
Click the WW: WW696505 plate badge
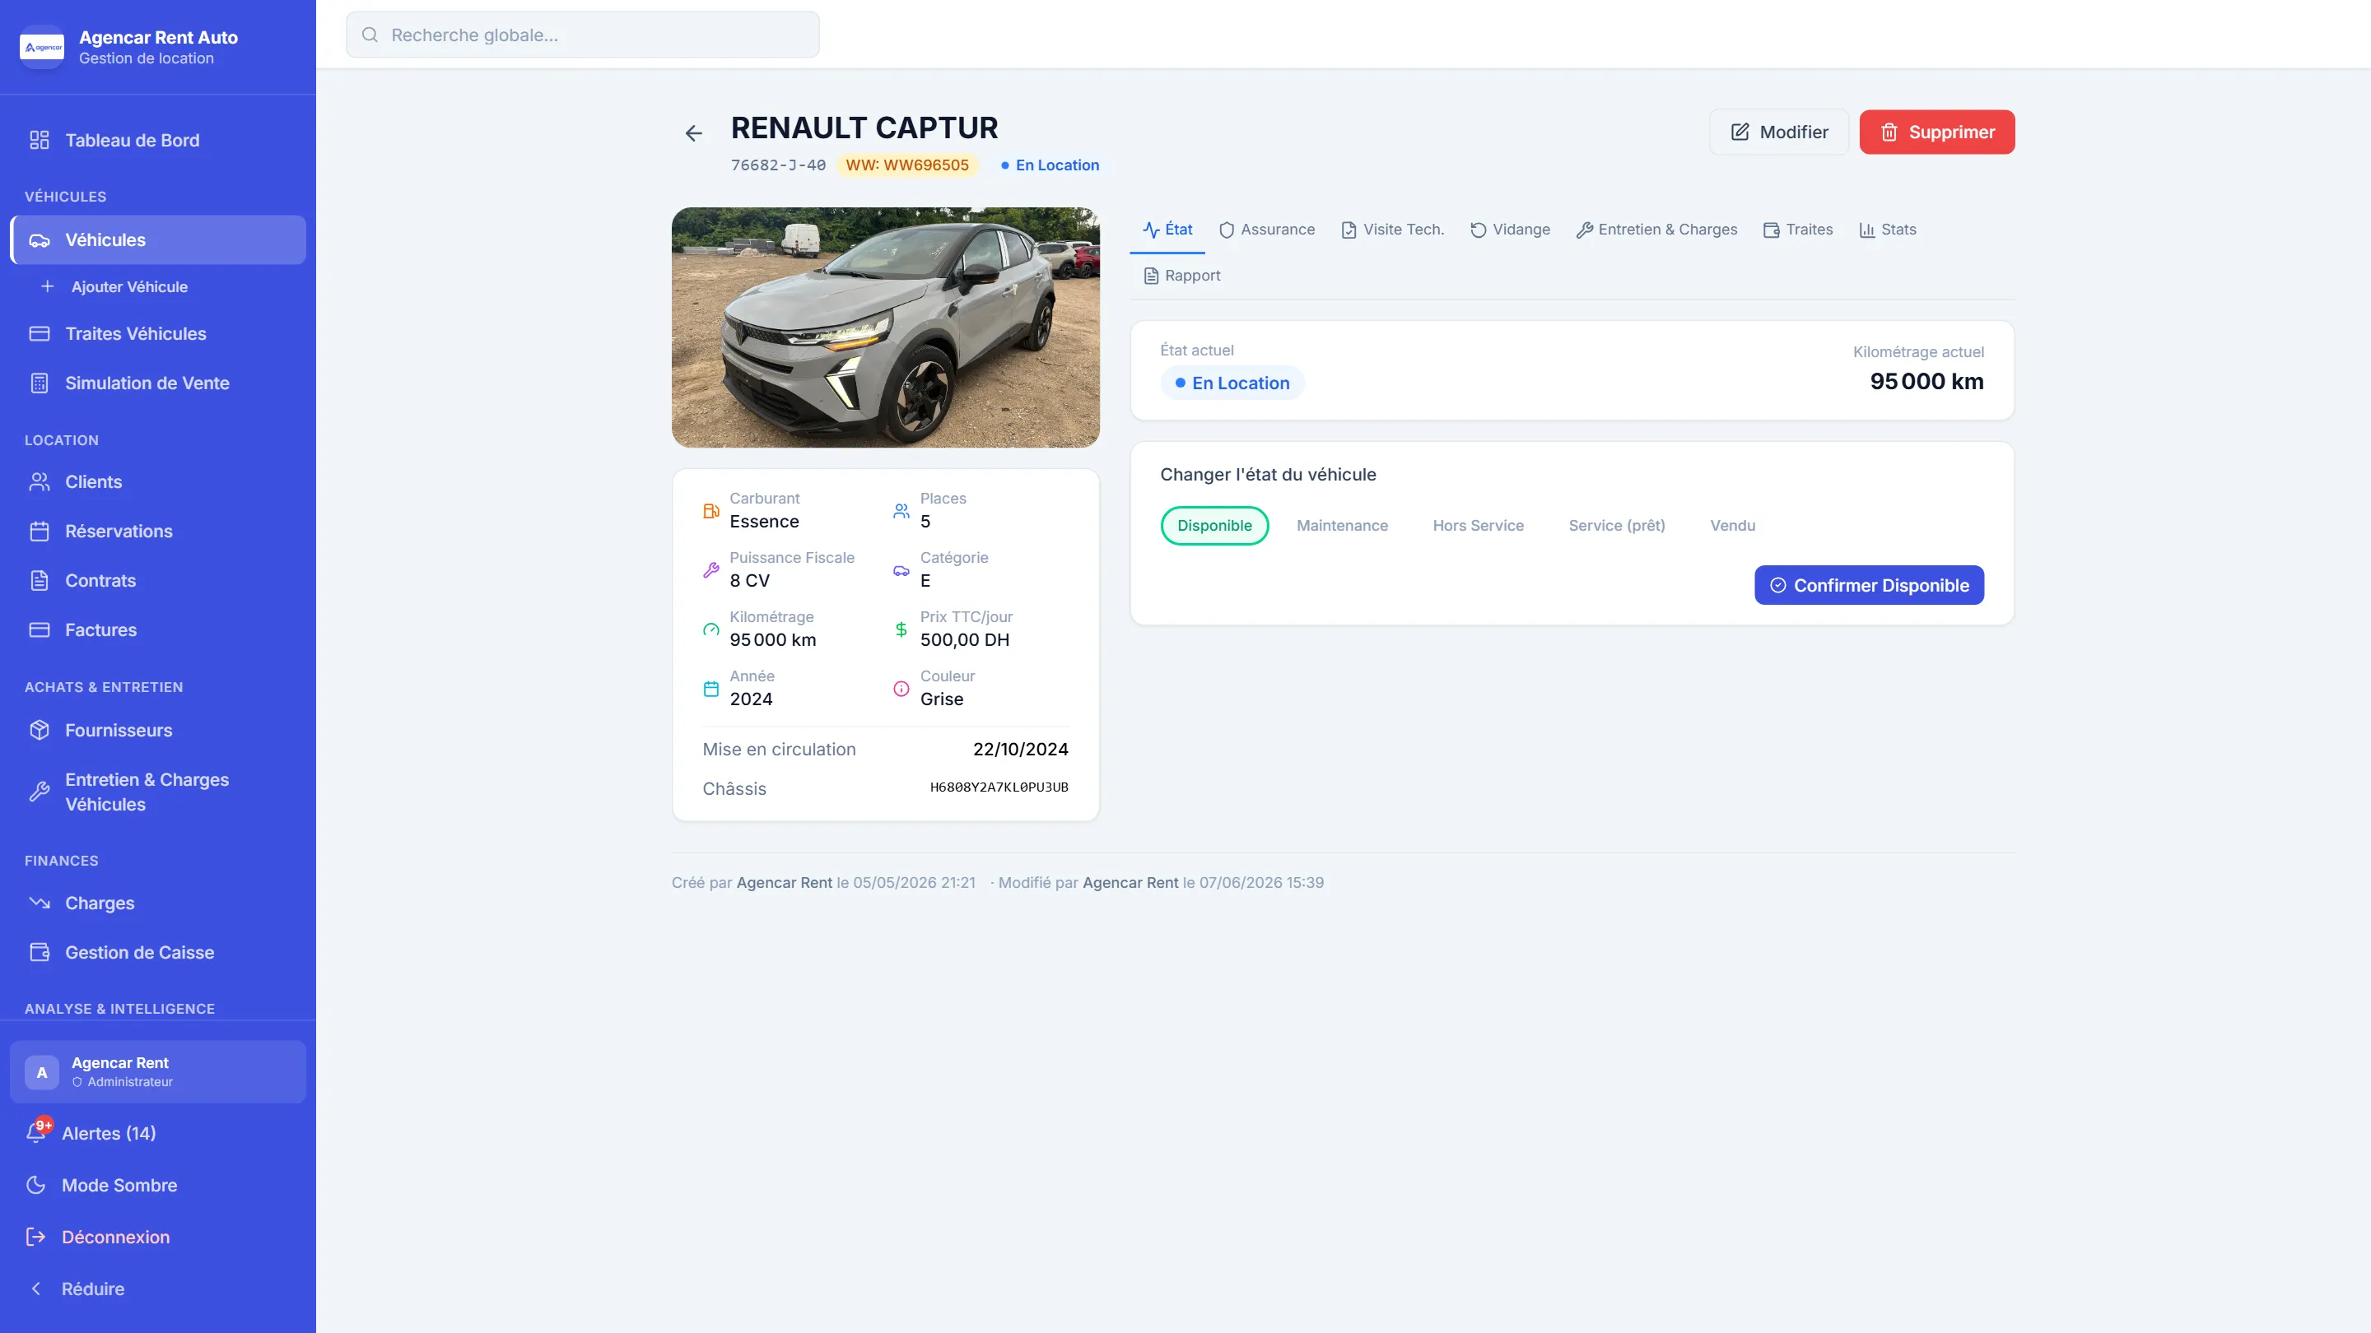906,165
